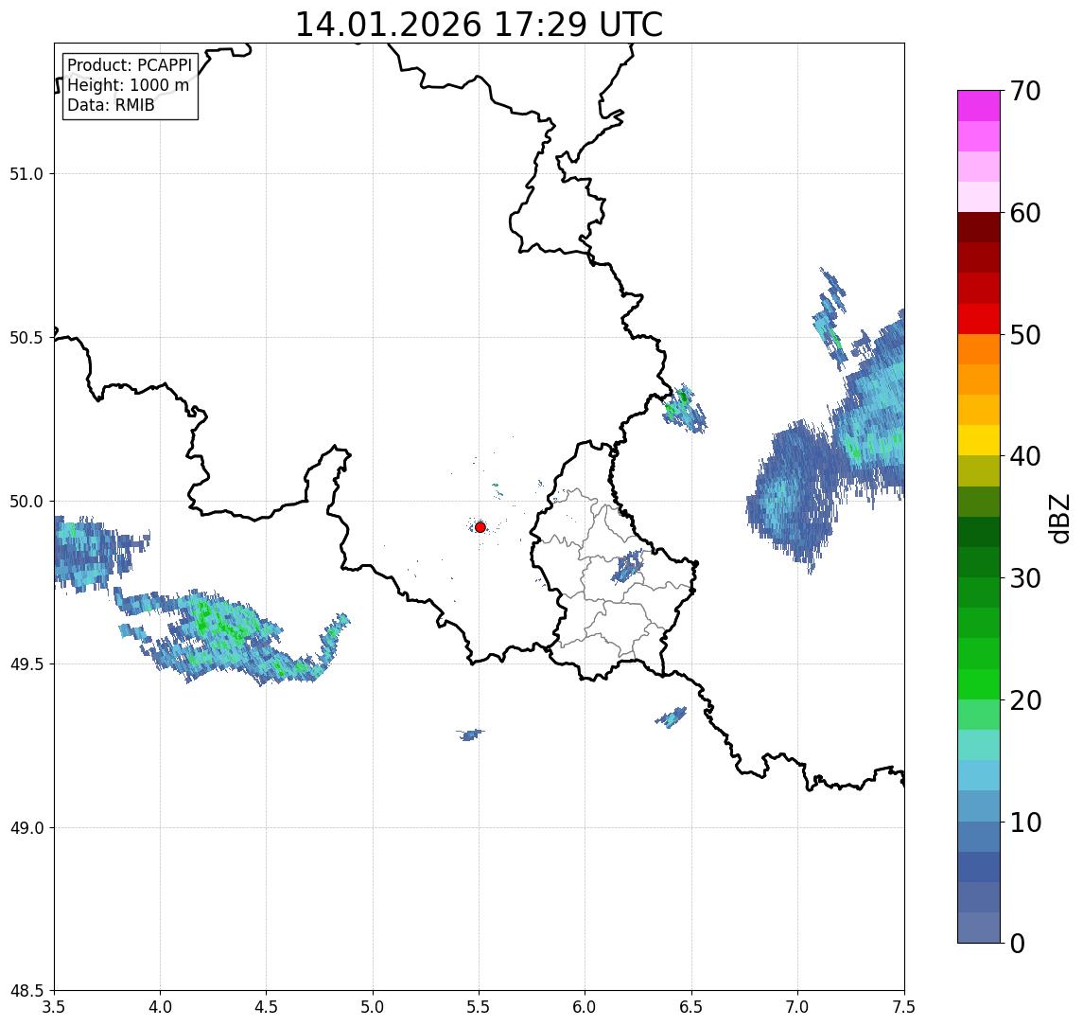
Task: Click the latitude axis label 50.5
Action: point(26,338)
